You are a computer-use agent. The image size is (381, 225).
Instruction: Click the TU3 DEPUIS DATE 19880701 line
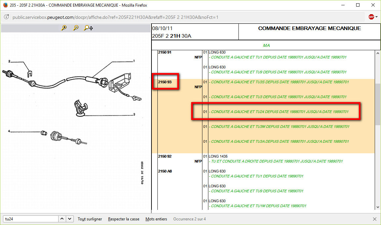tap(278, 97)
